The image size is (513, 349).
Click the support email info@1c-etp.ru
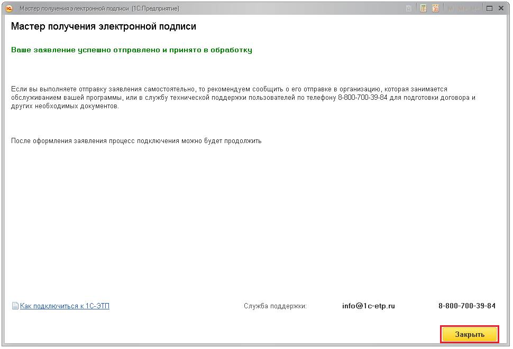(369, 306)
